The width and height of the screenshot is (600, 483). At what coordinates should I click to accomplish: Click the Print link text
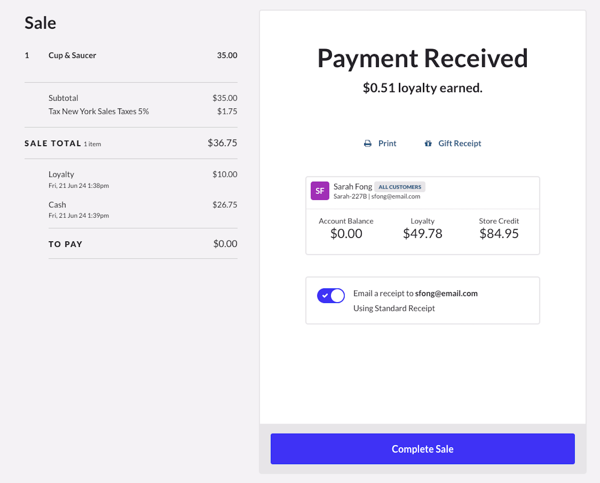pos(387,144)
